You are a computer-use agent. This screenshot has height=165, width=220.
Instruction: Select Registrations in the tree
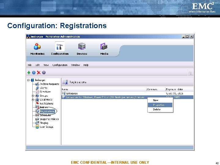click(47, 111)
